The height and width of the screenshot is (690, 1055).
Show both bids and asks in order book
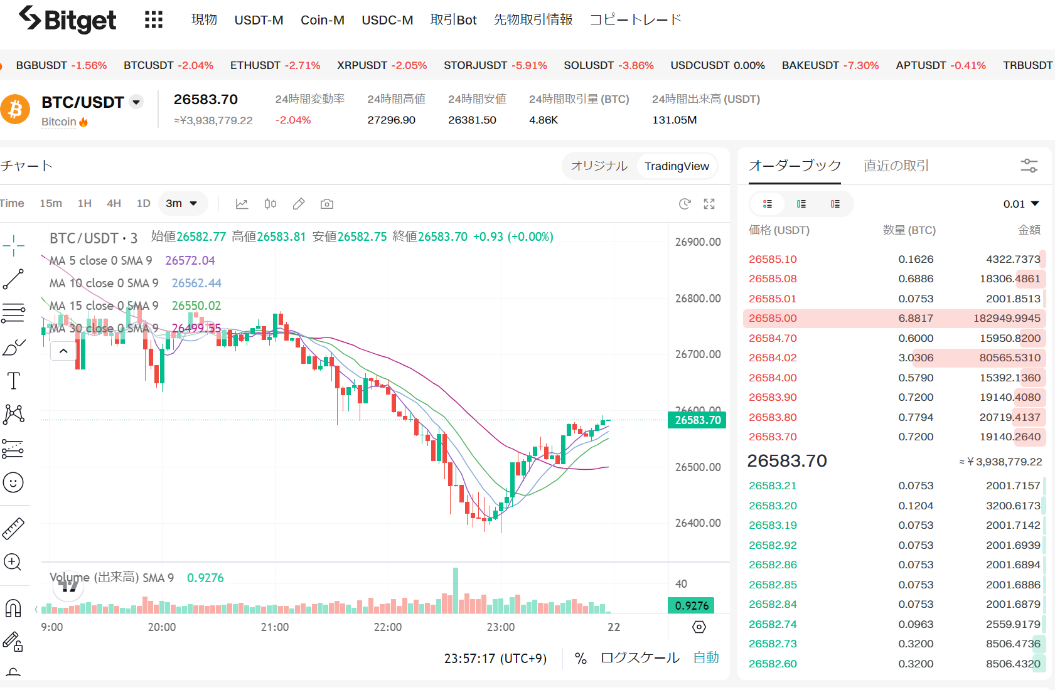(767, 204)
